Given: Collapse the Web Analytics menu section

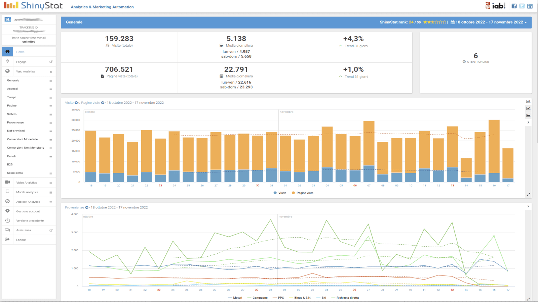Looking at the screenshot, I should point(51,72).
